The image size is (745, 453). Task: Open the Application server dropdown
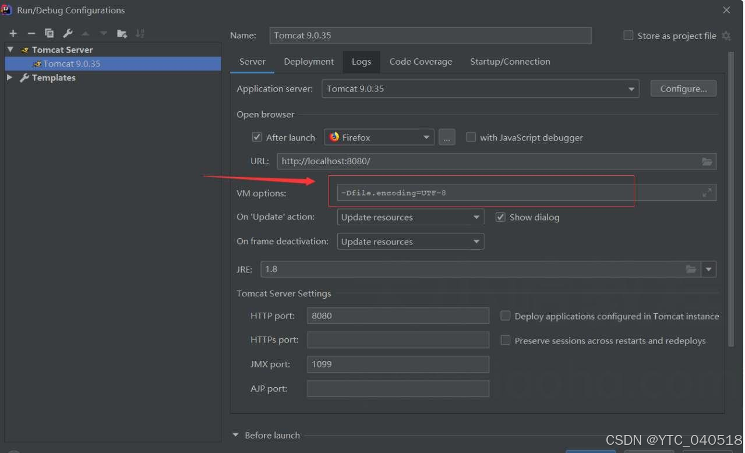(x=481, y=89)
